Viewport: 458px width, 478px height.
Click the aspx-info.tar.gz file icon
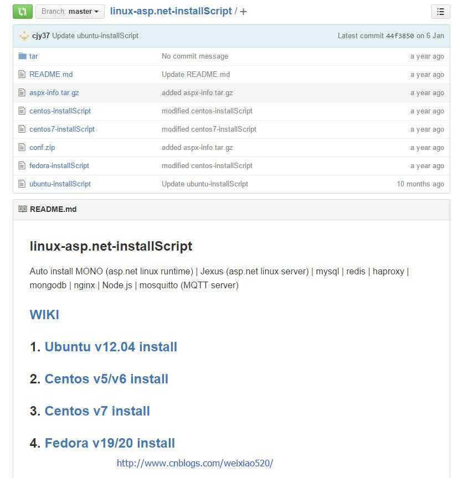pos(22,93)
